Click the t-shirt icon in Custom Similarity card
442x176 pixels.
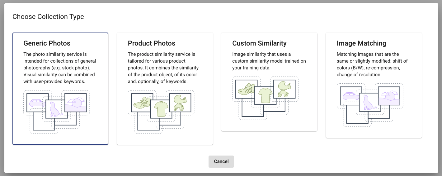(266, 95)
